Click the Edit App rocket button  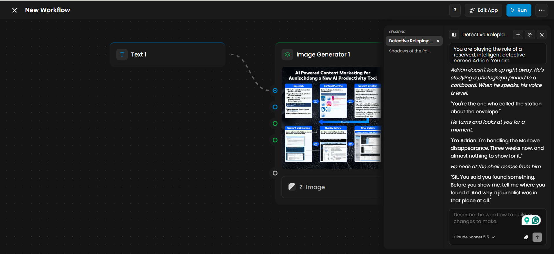click(x=483, y=10)
